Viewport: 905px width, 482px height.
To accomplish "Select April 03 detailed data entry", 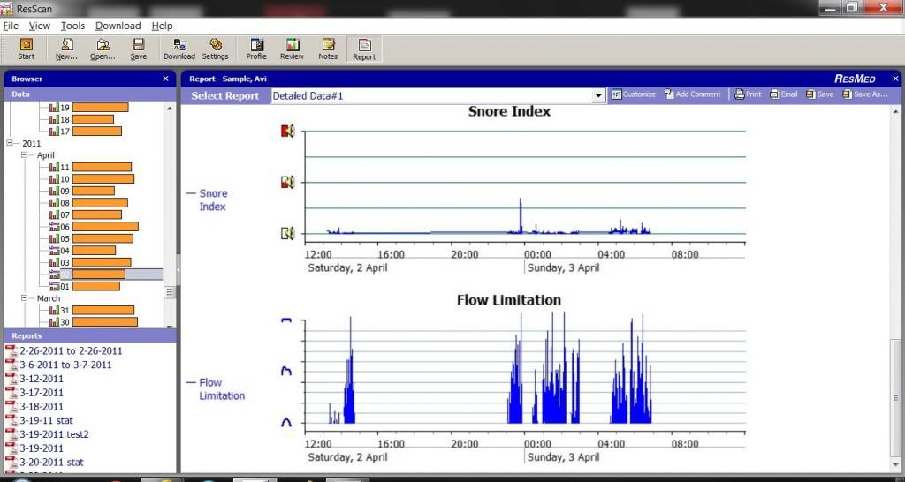I will (90, 262).
